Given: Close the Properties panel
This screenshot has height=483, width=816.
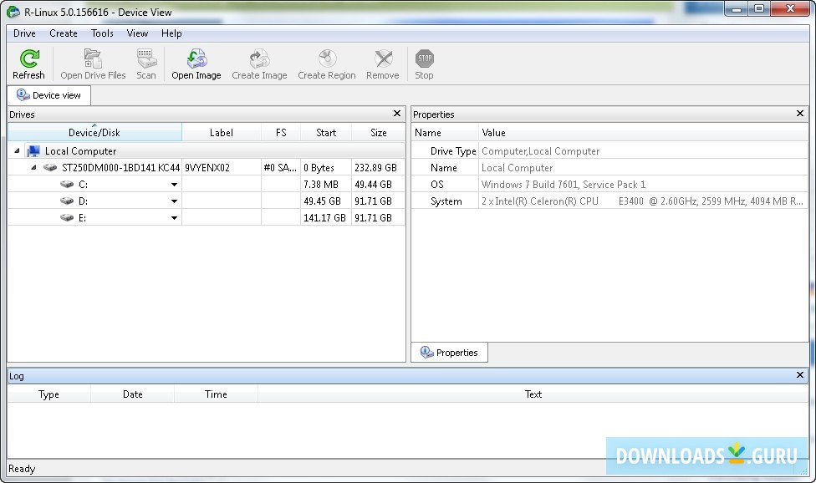Looking at the screenshot, I should [800, 114].
